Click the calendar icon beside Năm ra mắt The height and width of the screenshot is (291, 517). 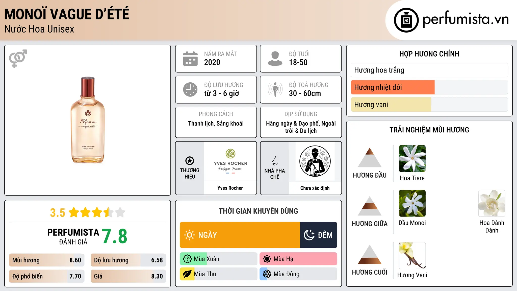[190, 59]
